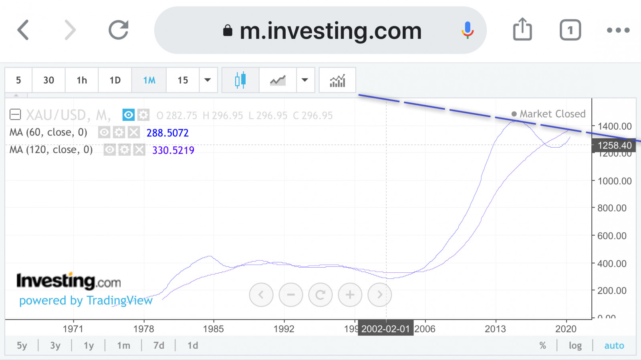Select the 1D interval tab

(x=115, y=80)
